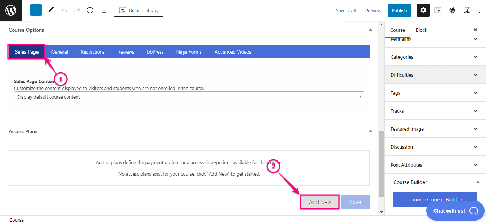
Task: Switch to the Restrictions tab
Action: [92, 51]
